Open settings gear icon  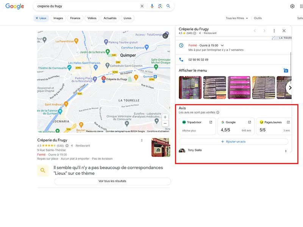[x=292, y=6]
